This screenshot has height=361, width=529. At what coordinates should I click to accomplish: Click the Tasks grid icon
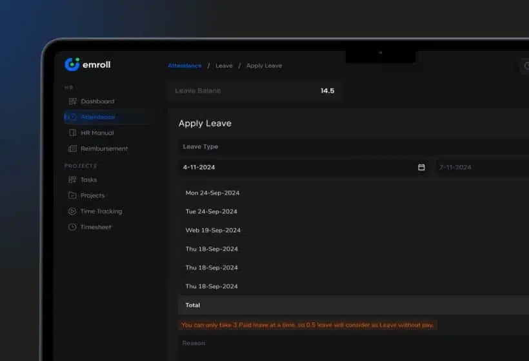[x=72, y=180]
